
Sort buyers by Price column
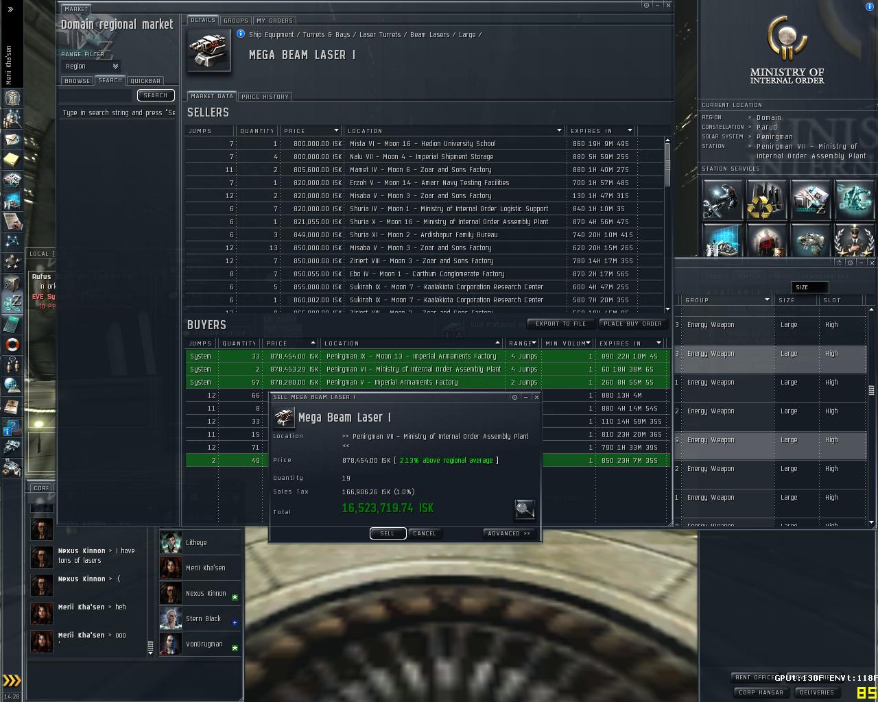(291, 343)
